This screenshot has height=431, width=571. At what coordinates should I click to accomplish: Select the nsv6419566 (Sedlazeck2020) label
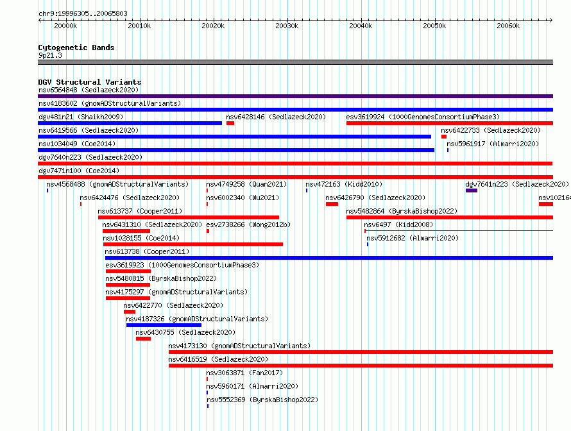pyautogui.click(x=89, y=130)
